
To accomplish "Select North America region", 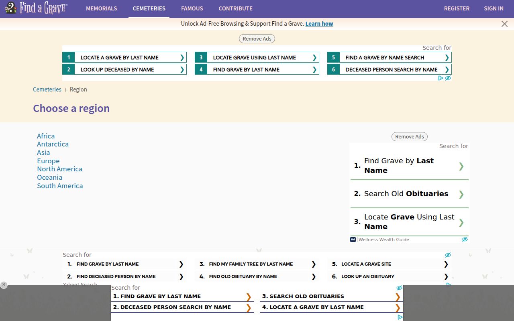I will [59, 169].
